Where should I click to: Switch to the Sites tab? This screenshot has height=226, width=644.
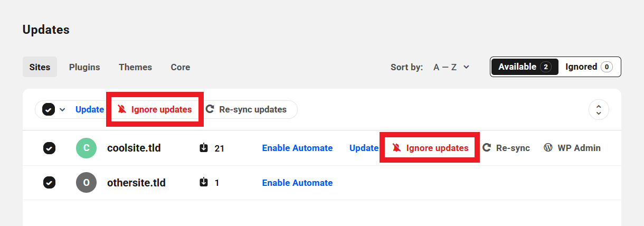40,67
